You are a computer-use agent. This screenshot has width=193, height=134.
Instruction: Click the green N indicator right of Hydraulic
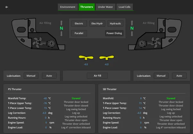[132, 28]
